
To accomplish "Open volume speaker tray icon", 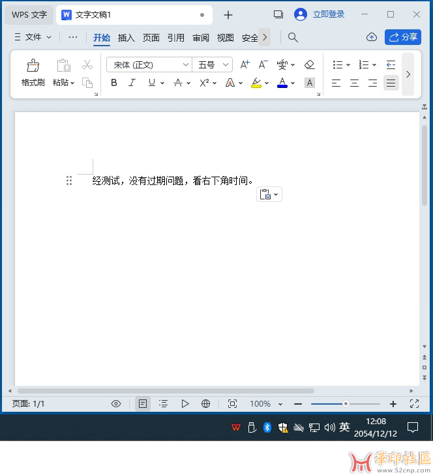I will click(329, 427).
